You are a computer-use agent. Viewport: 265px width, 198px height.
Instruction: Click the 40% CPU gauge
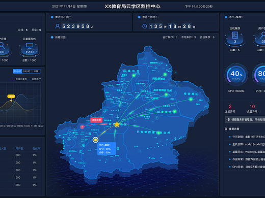(x=236, y=75)
